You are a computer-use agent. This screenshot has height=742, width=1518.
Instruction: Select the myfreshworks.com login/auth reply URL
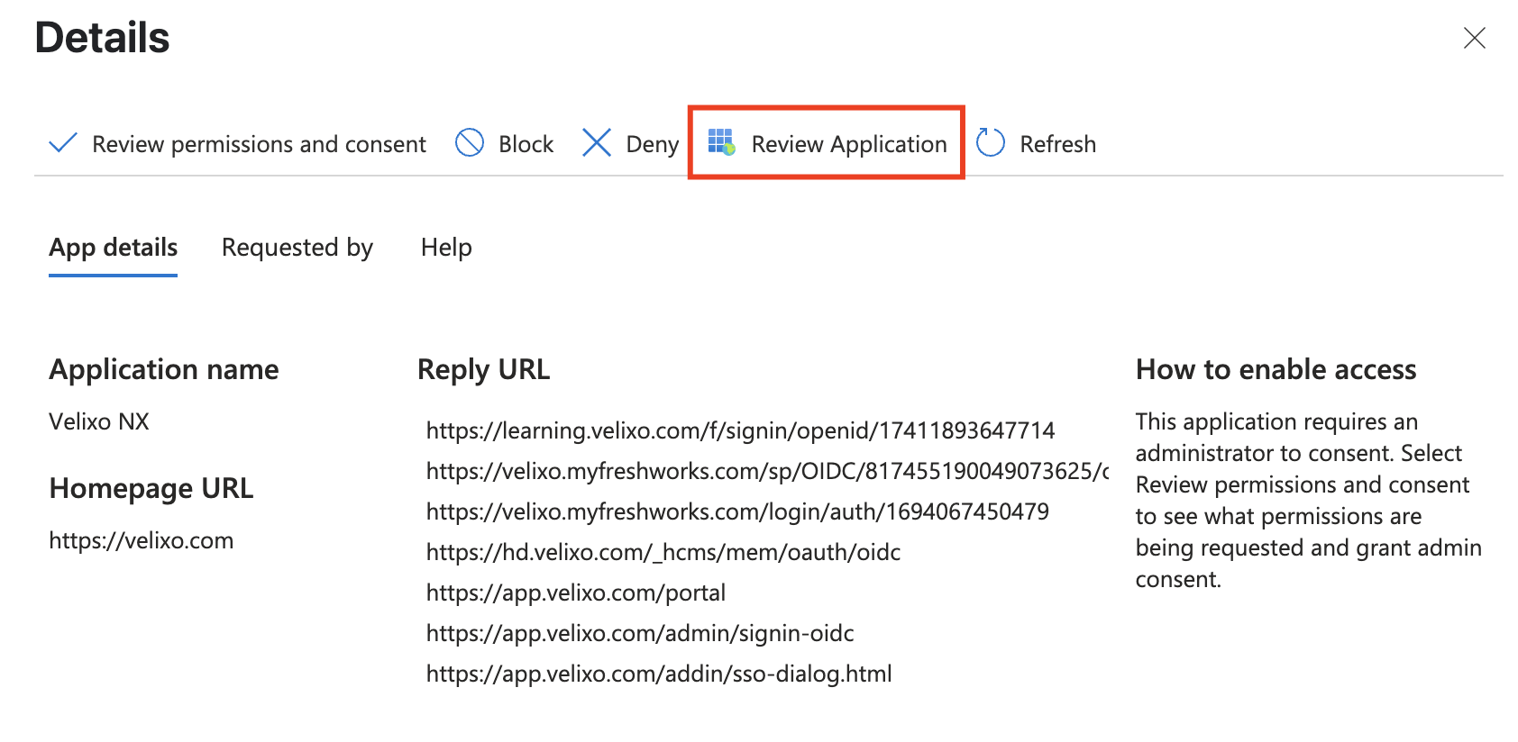pos(737,511)
